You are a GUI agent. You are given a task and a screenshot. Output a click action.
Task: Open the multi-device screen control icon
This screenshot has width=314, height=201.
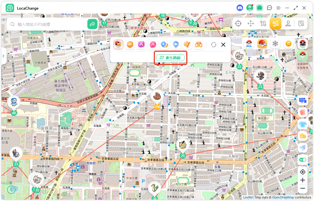point(303,100)
